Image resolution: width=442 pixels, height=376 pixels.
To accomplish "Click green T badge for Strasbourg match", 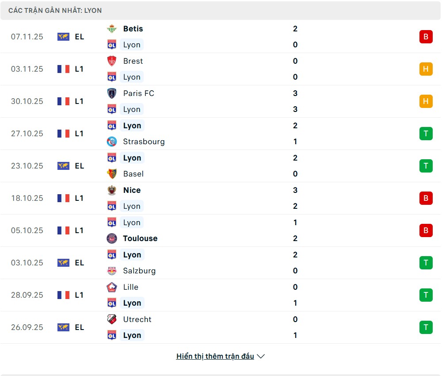I will coord(426,134).
